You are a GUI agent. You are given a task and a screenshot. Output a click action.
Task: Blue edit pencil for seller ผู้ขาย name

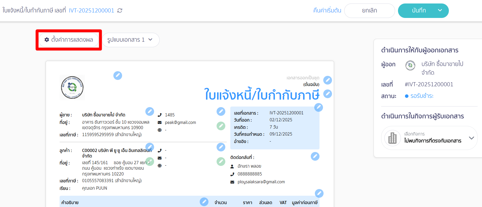tap(150, 111)
